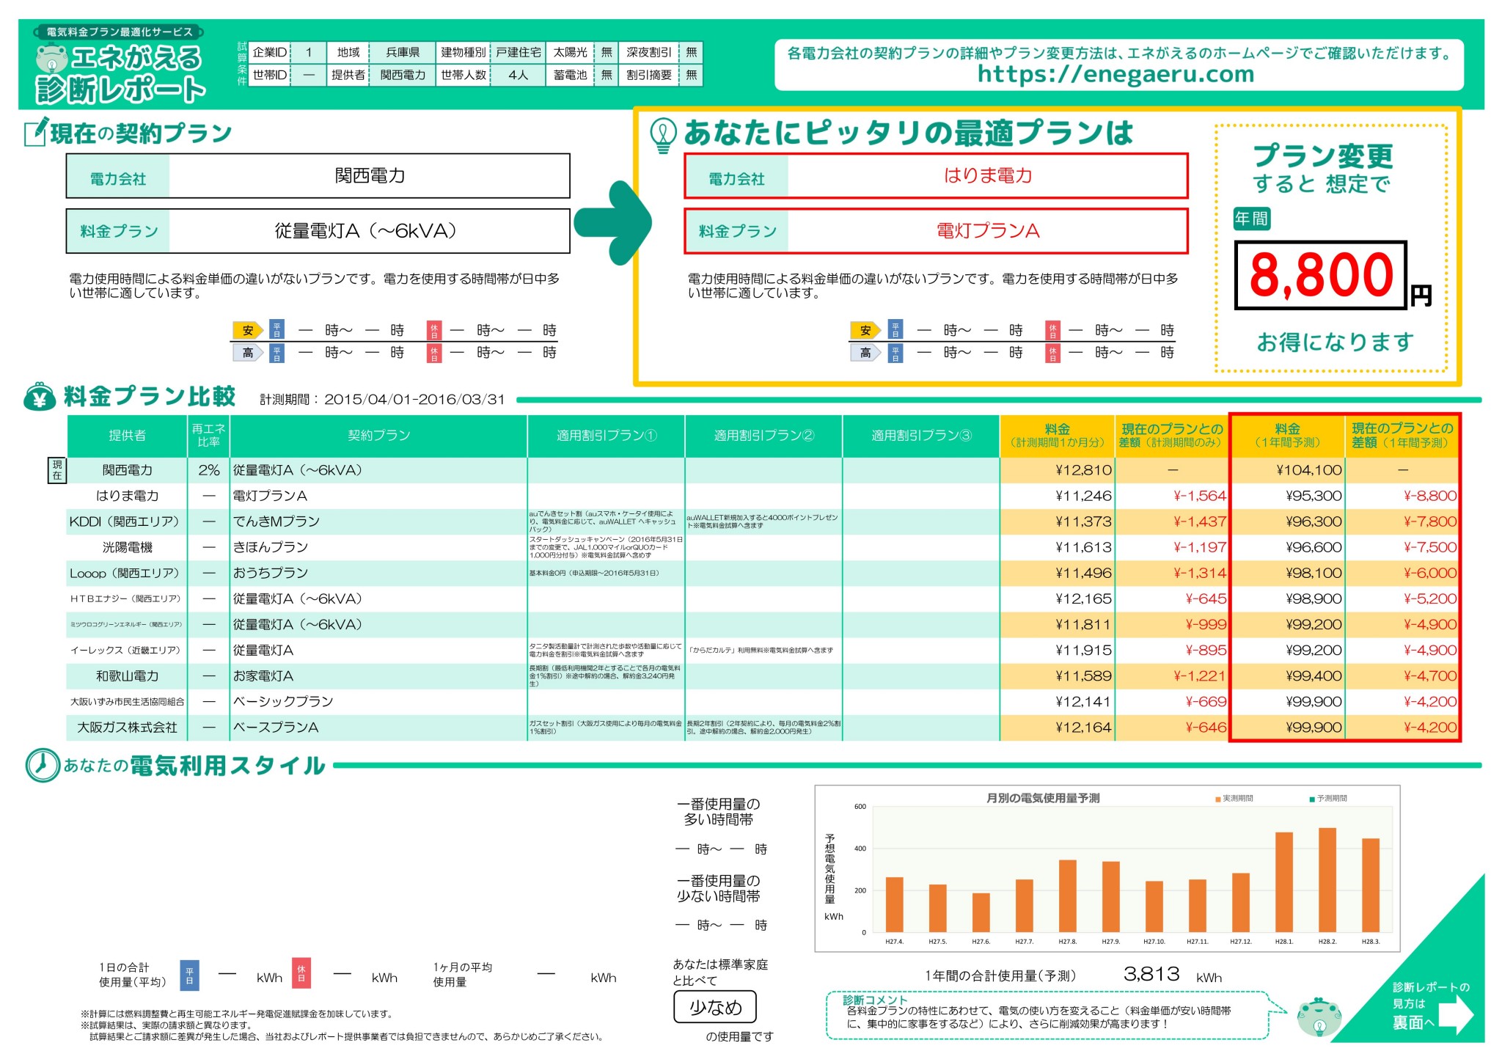Click the 2% renewable ratio cell
The image size is (1502, 1062).
coord(209,470)
